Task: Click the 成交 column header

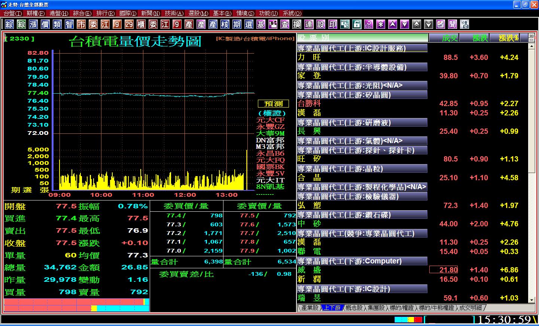Action: point(444,38)
